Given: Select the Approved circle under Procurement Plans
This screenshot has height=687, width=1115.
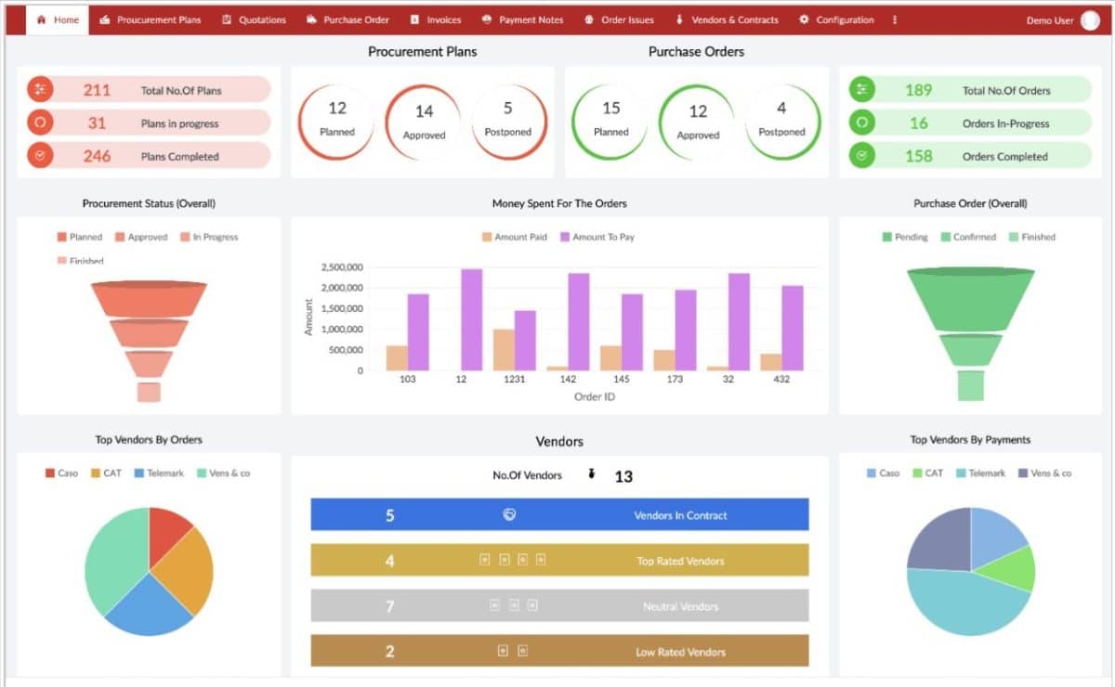Looking at the screenshot, I should (x=422, y=121).
